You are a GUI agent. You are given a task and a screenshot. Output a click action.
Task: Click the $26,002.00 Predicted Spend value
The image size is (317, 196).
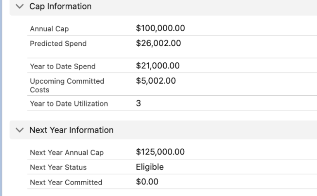tap(158, 43)
